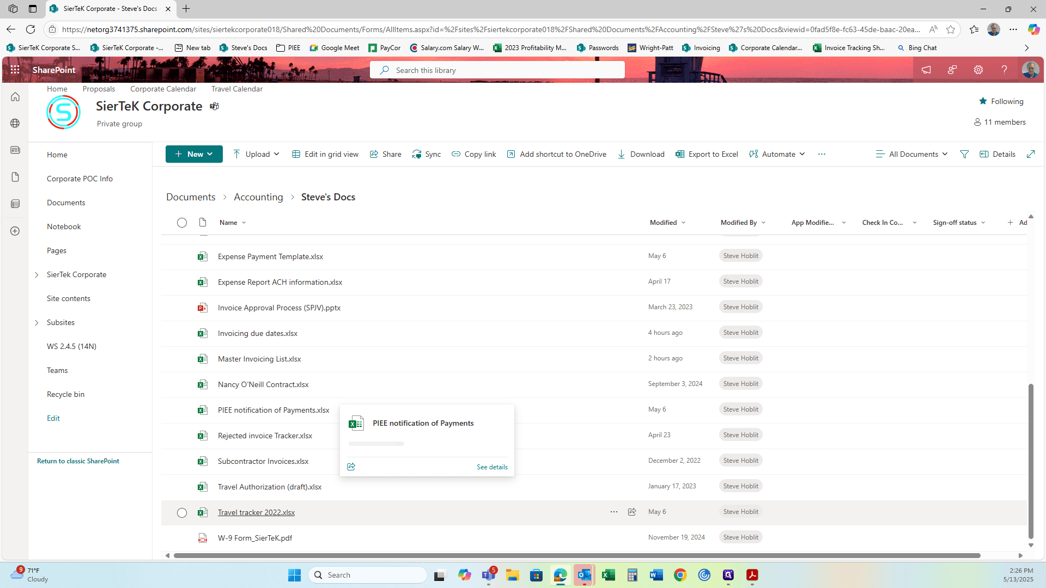This screenshot has width=1046, height=588.
Task: Go to Documents in left navigation
Action: 66,203
